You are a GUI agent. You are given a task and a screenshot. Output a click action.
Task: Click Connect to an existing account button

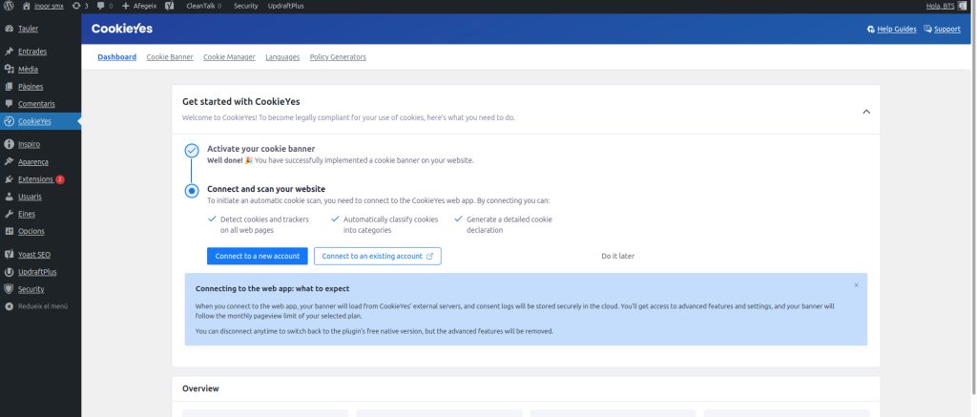377,256
